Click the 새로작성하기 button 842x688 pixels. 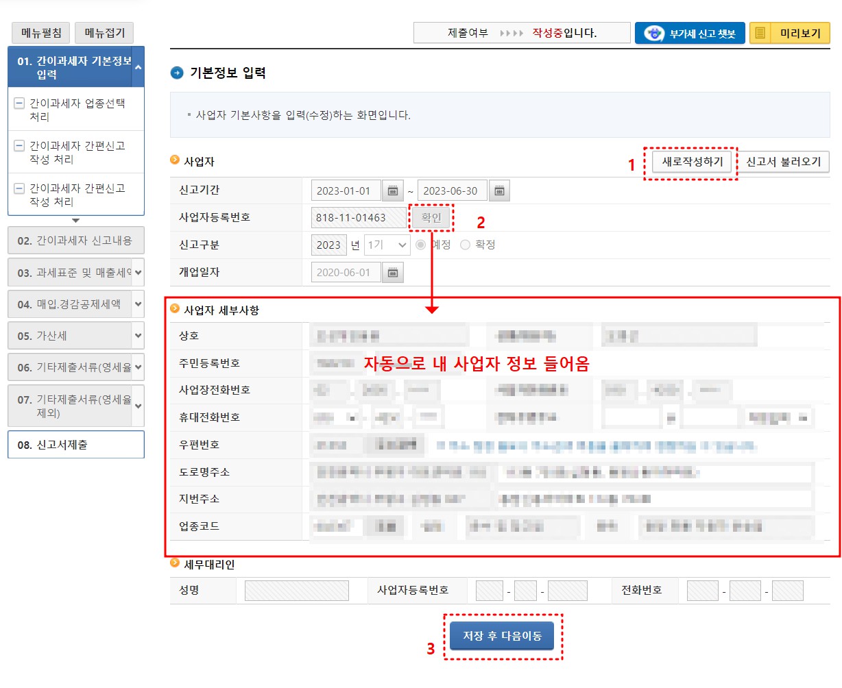(690, 162)
